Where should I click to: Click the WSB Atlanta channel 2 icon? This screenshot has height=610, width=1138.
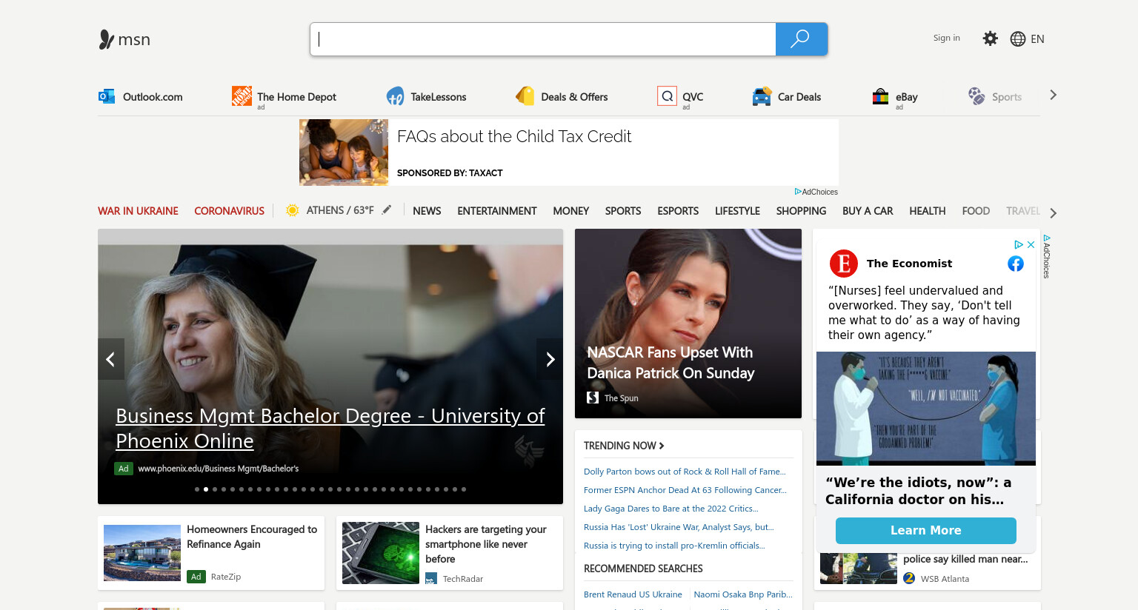[909, 579]
